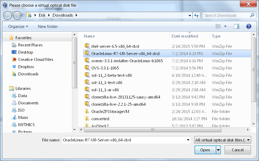Viewport: 259px width, 161px height.
Task: Refresh the Downloads folder view
Action: 196,16
